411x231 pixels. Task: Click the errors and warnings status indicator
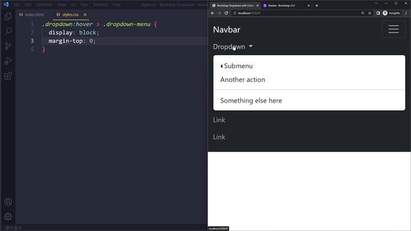pos(13,228)
